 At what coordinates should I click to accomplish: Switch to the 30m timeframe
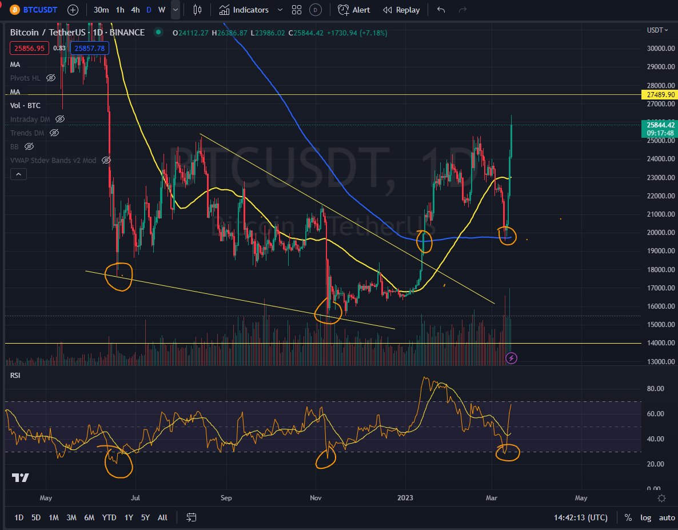pyautogui.click(x=101, y=10)
